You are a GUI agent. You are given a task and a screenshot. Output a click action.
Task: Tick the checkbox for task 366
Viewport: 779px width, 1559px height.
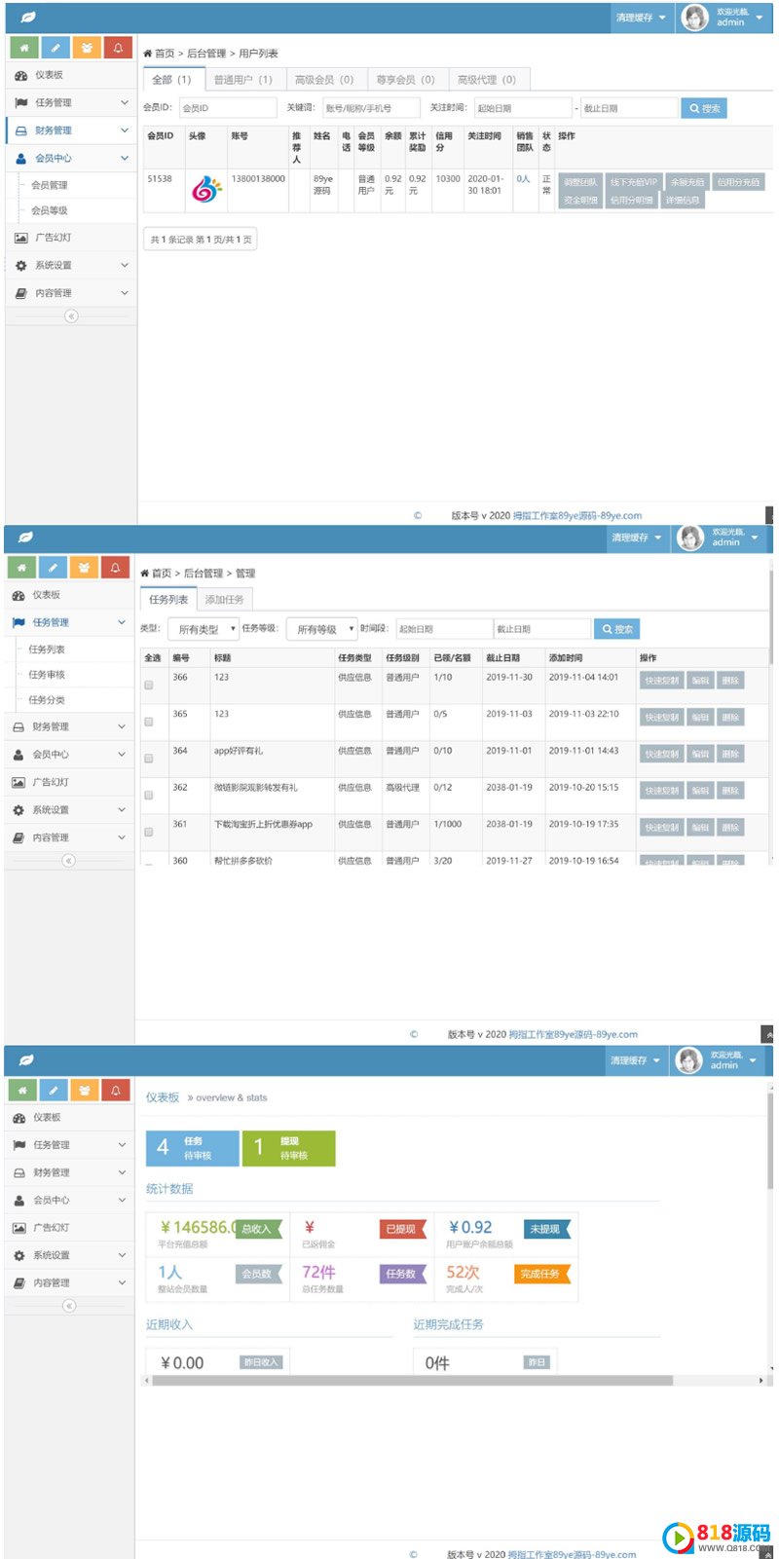(x=149, y=686)
